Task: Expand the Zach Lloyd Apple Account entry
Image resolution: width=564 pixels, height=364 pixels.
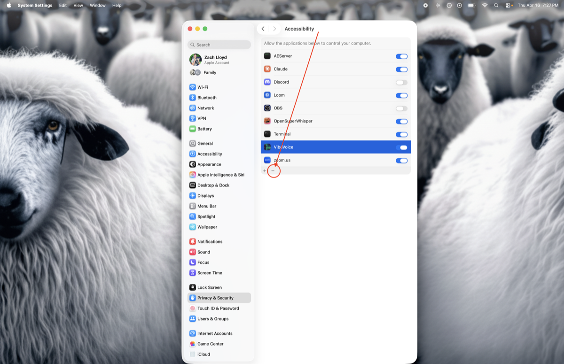Action: tap(214, 59)
